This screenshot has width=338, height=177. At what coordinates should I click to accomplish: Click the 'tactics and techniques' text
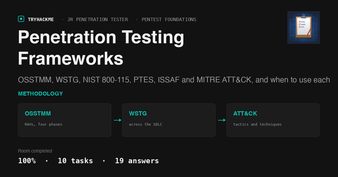(257, 124)
